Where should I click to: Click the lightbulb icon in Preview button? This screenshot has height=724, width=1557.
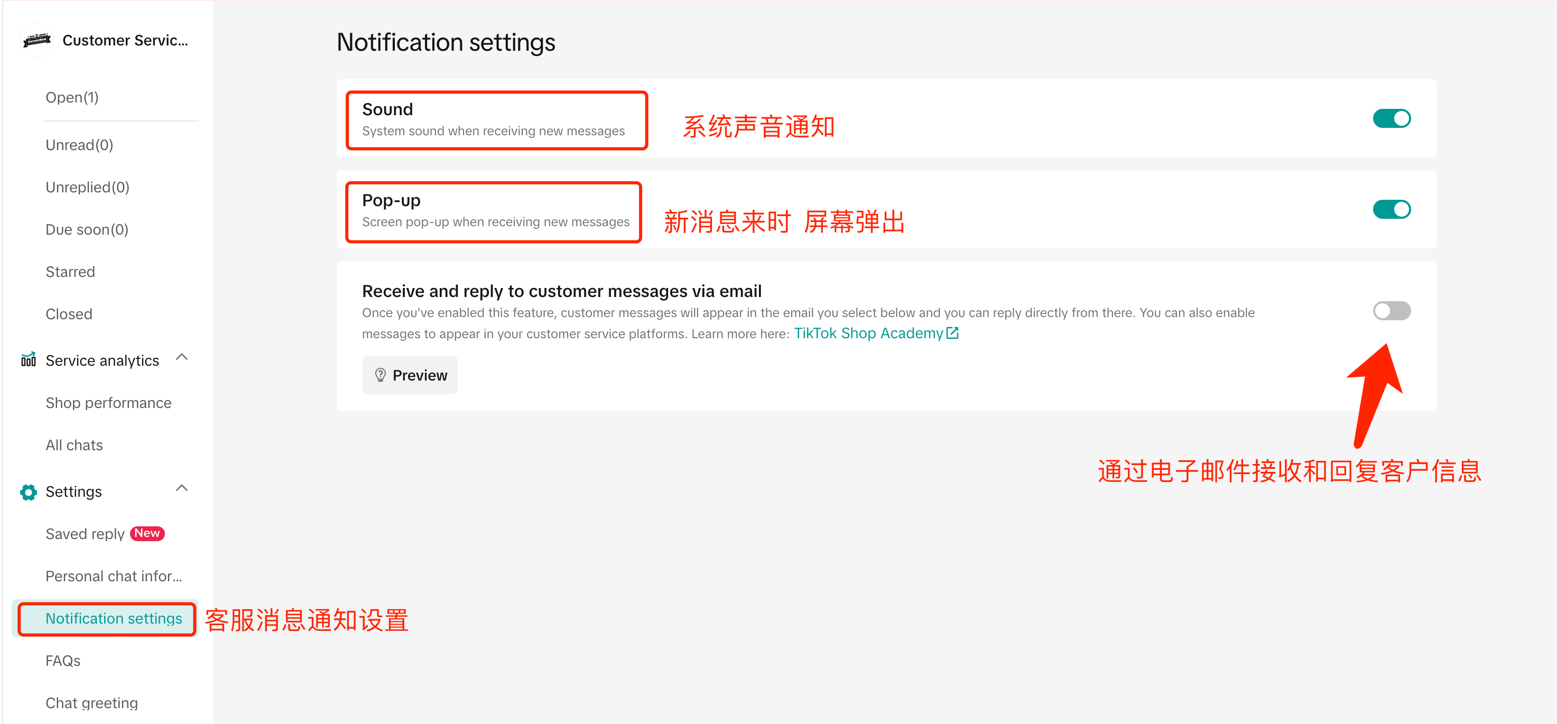pos(380,375)
